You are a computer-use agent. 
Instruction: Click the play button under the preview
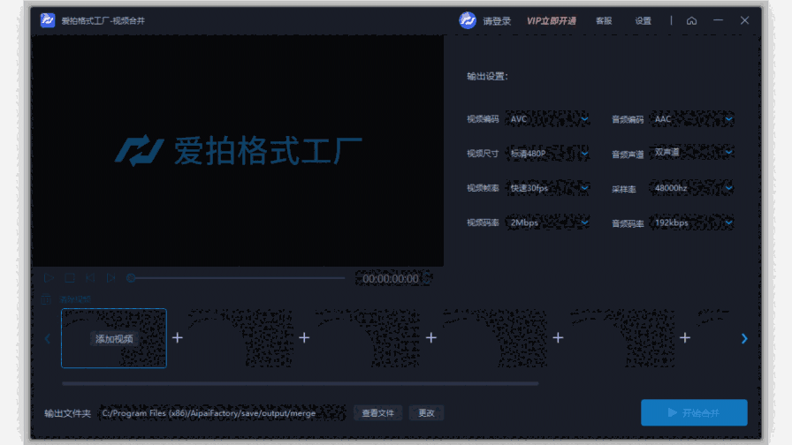pyautogui.click(x=49, y=278)
